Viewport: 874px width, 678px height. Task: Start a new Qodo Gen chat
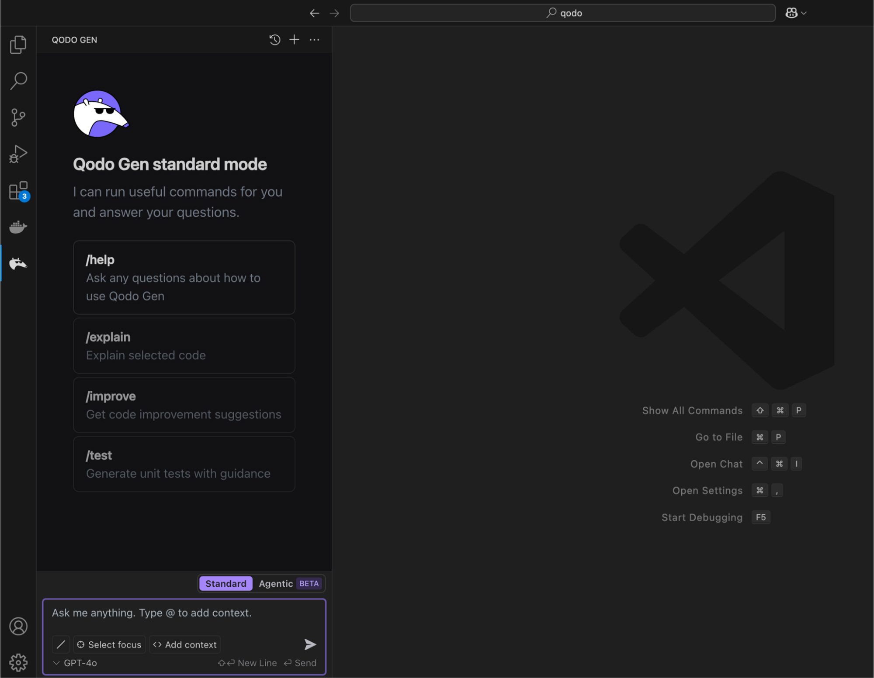pyautogui.click(x=295, y=40)
